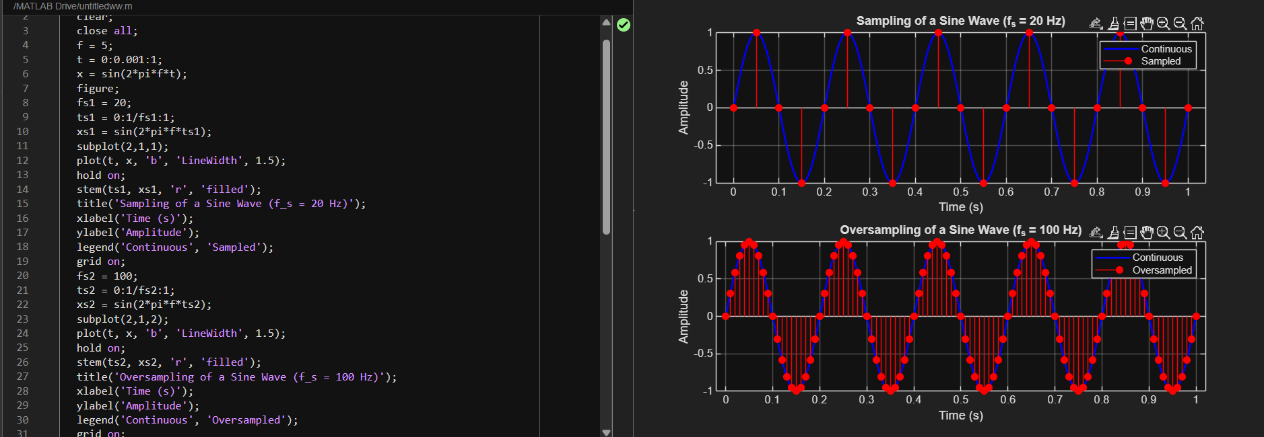Image resolution: width=1264 pixels, height=437 pixels.
Task: Click editor scrollbar down arrow
Action: (606, 432)
